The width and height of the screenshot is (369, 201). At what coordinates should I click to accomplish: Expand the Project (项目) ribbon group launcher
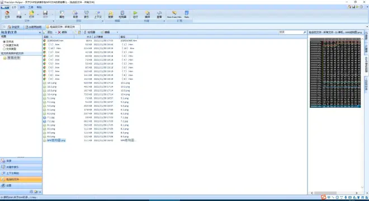(103, 21)
